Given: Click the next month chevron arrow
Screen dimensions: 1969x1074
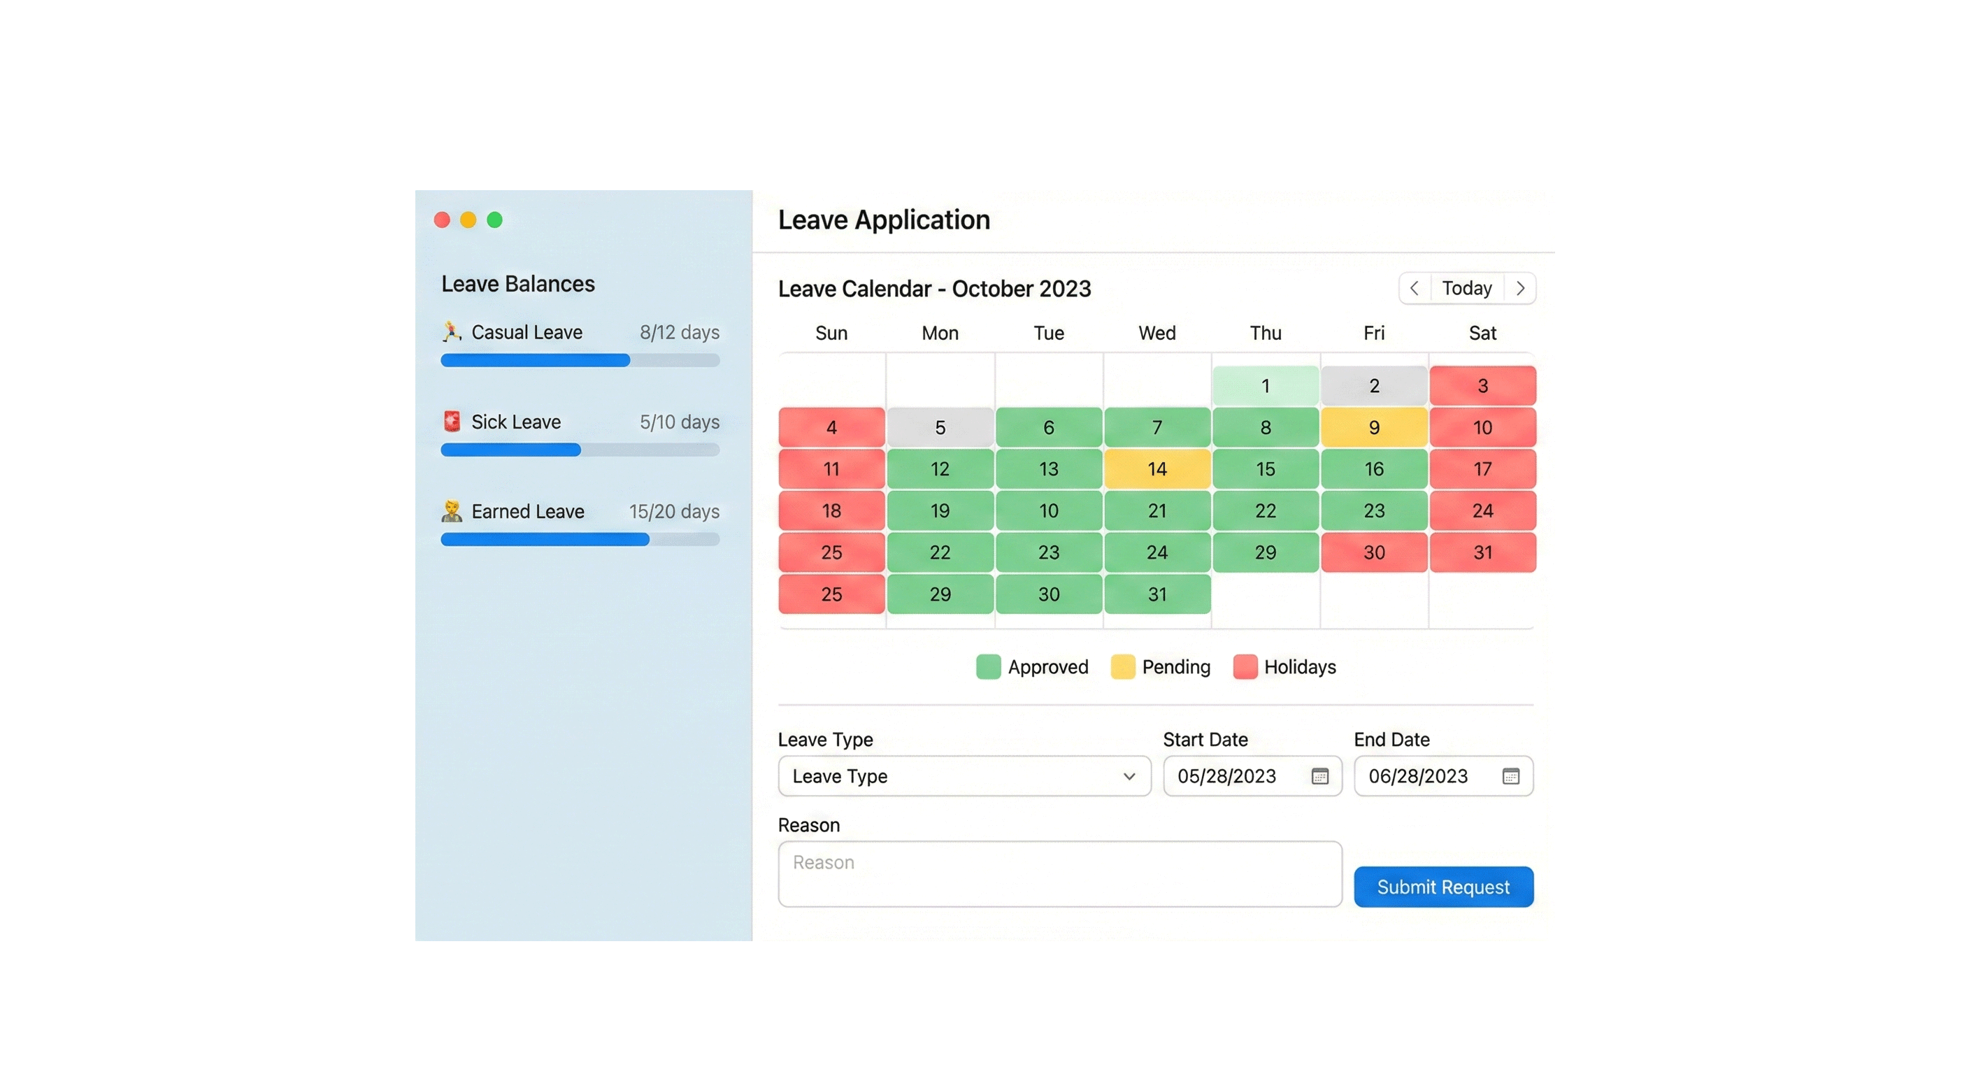Looking at the screenshot, I should click(x=1520, y=288).
